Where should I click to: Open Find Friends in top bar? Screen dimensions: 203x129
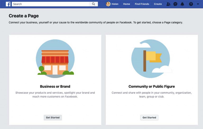pos(142,4)
